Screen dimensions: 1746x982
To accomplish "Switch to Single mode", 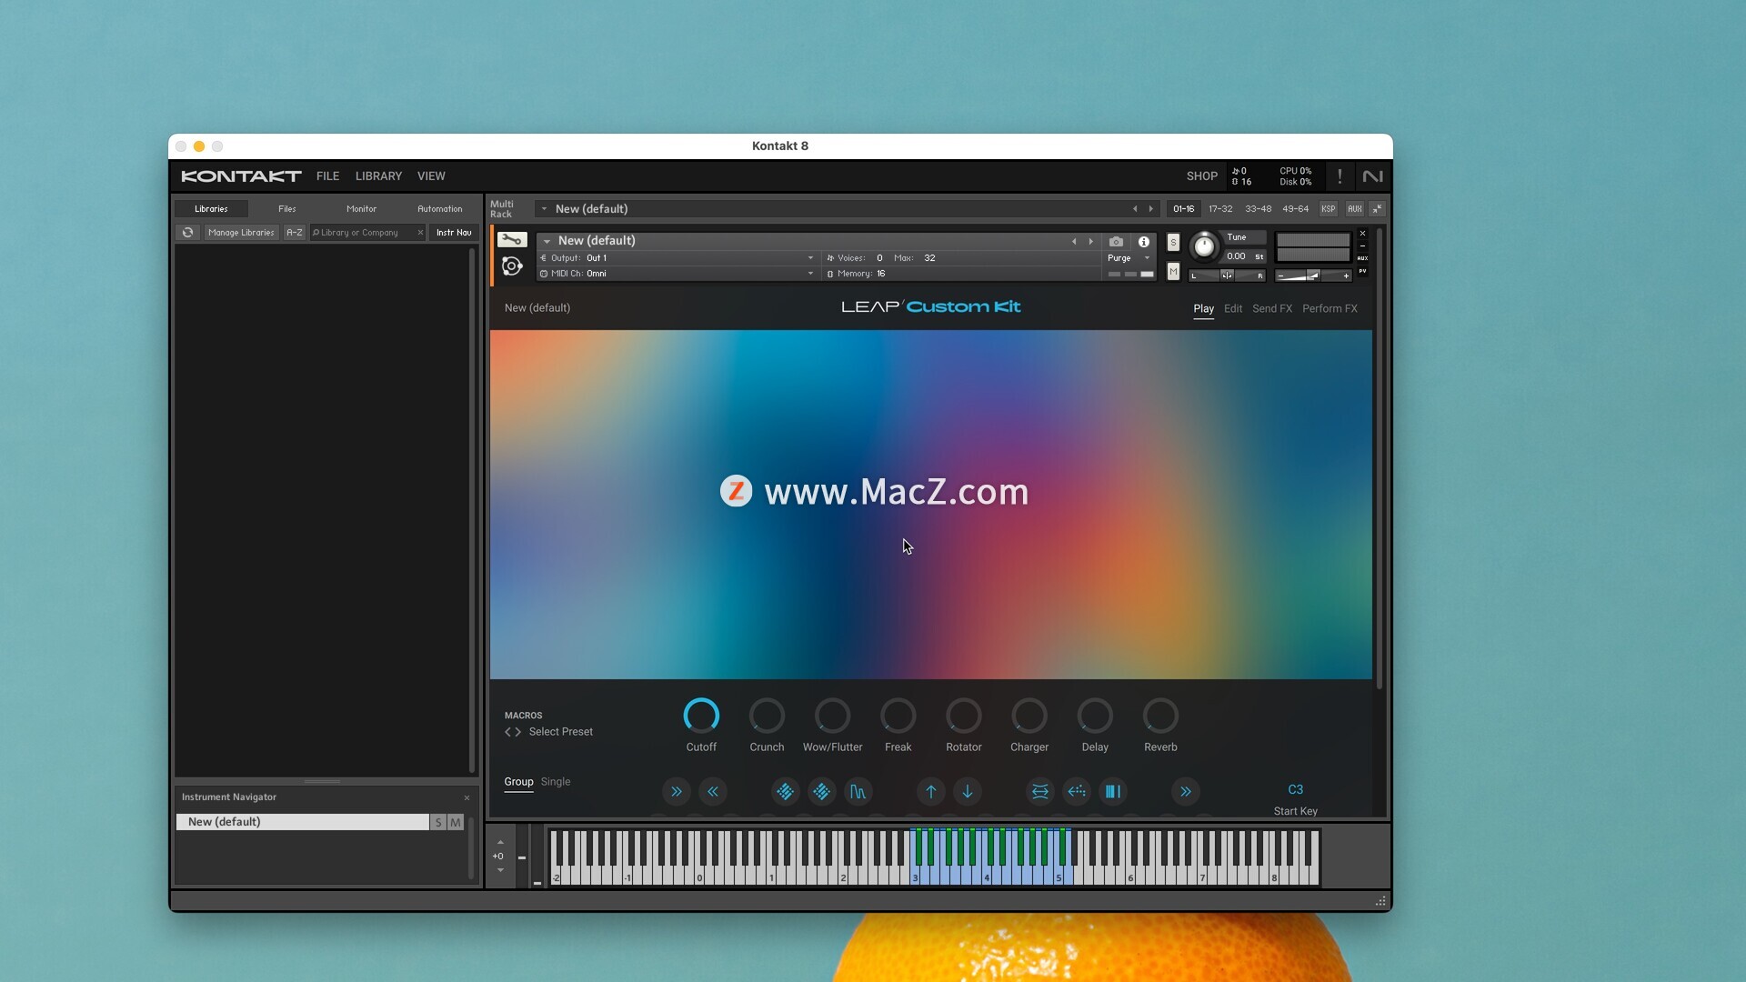I will pyautogui.click(x=556, y=782).
